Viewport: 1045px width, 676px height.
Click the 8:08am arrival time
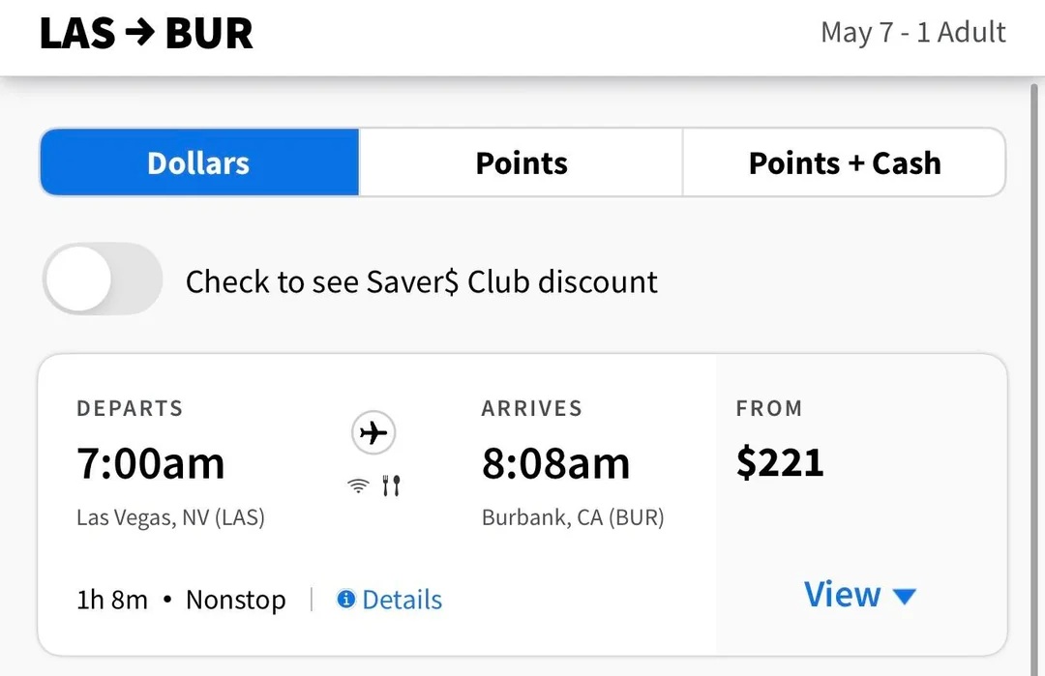coord(555,463)
